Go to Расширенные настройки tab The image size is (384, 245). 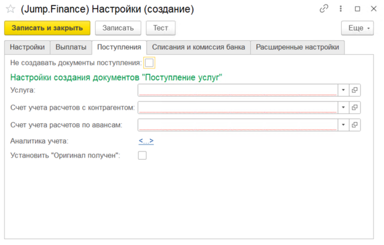pyautogui.click(x=297, y=47)
